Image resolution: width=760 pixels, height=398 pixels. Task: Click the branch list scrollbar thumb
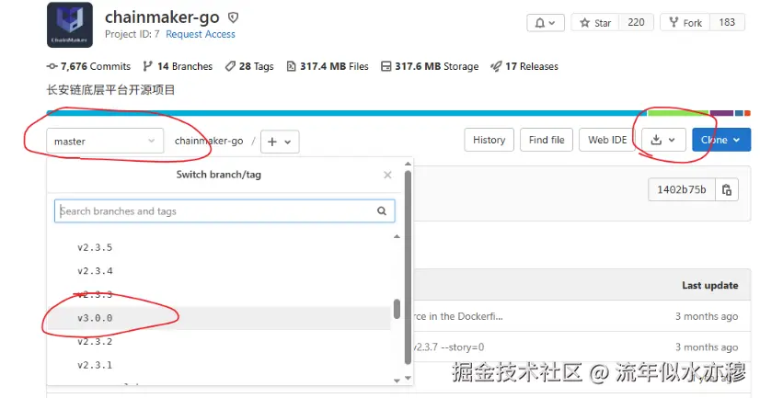coord(397,309)
